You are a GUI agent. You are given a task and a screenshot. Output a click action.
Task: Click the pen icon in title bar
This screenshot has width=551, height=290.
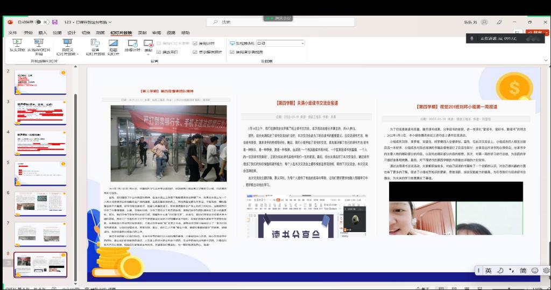(500, 22)
